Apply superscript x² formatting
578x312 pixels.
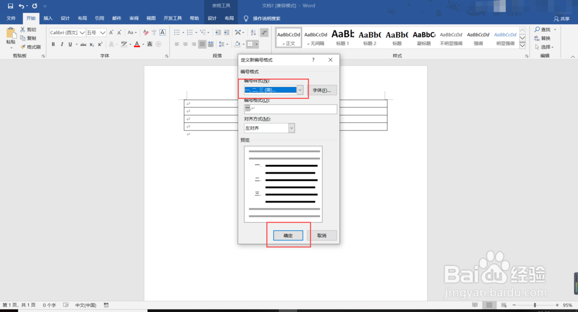pyautogui.click(x=100, y=44)
